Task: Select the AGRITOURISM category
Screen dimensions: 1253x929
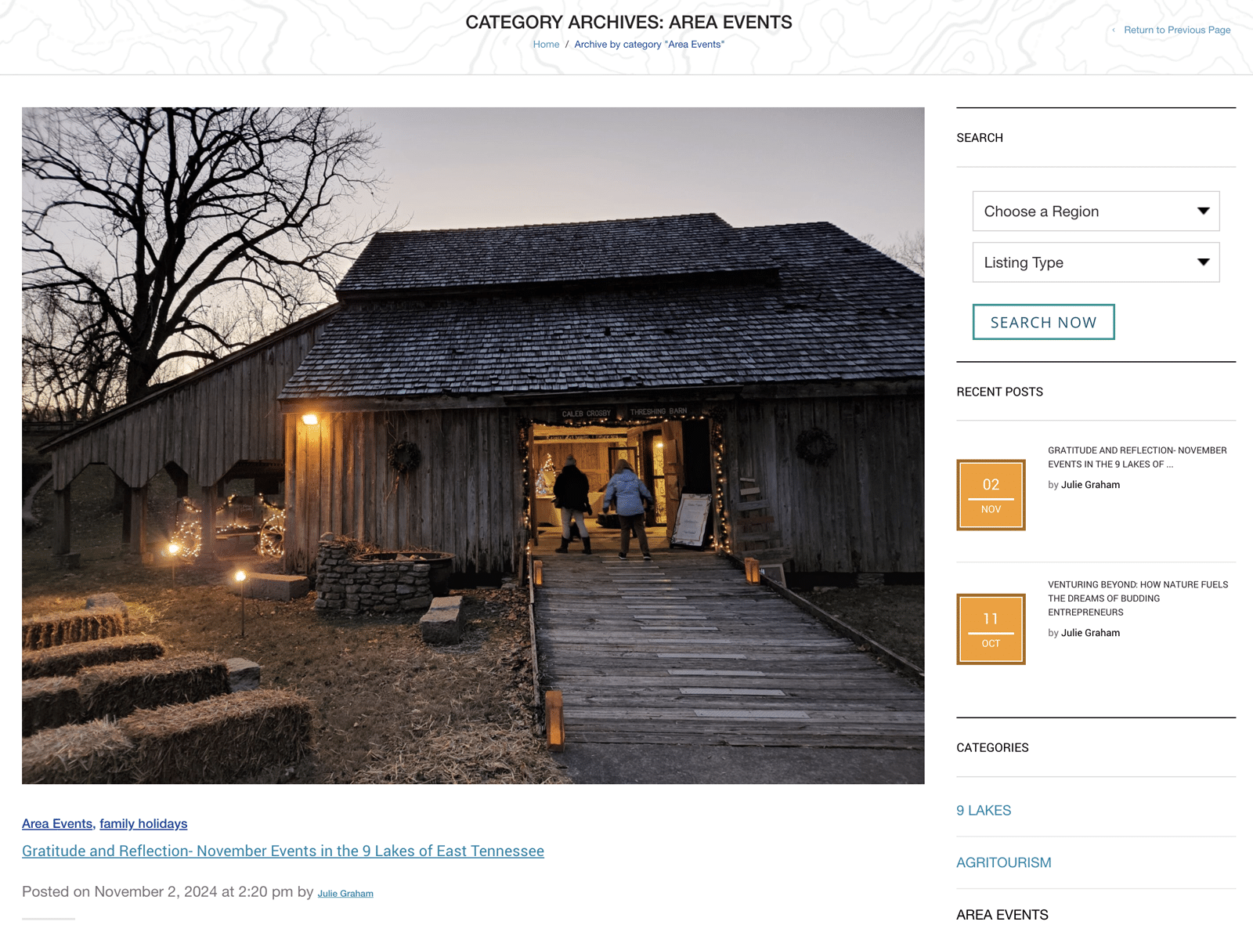Action: 1004,862
